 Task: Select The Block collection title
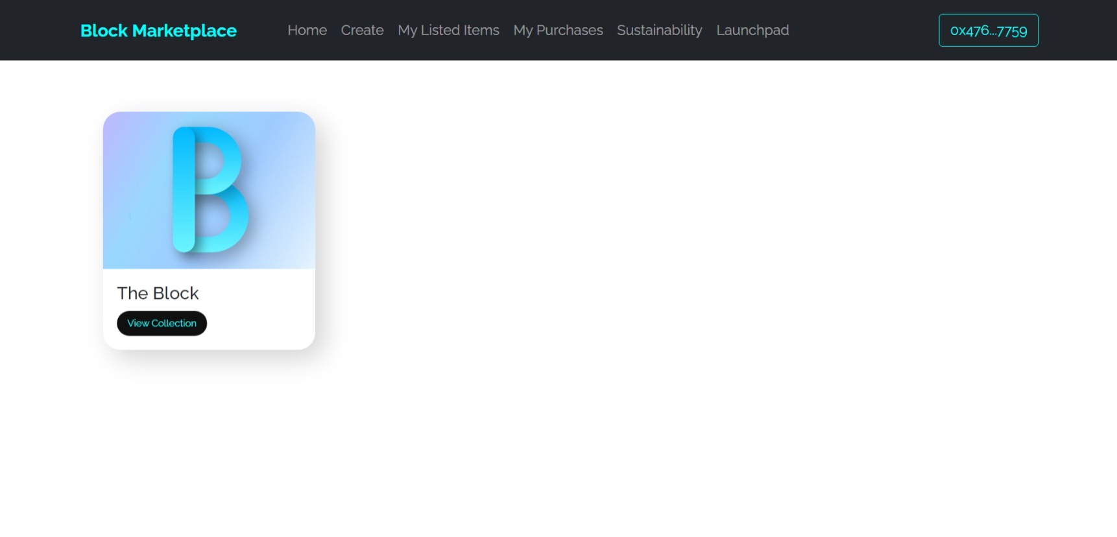(x=158, y=293)
